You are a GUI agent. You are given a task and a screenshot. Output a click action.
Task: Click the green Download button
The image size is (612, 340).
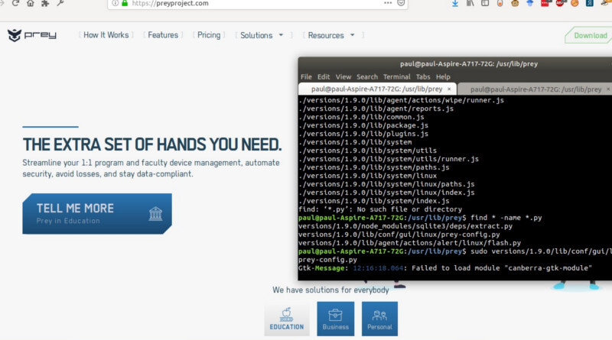pos(589,35)
